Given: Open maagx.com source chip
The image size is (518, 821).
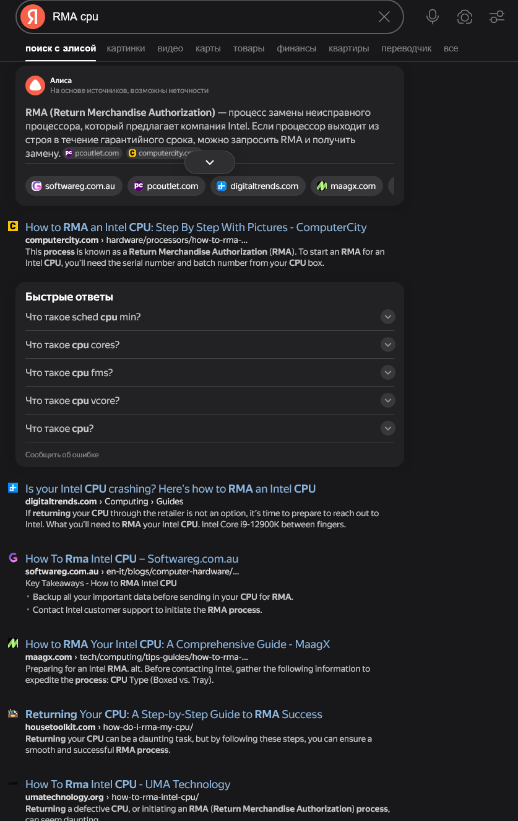Looking at the screenshot, I should (x=346, y=186).
